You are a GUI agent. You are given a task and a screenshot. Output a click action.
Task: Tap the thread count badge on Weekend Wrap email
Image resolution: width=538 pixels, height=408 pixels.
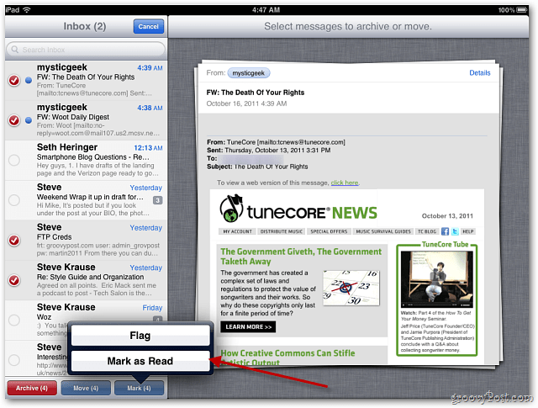(157, 200)
